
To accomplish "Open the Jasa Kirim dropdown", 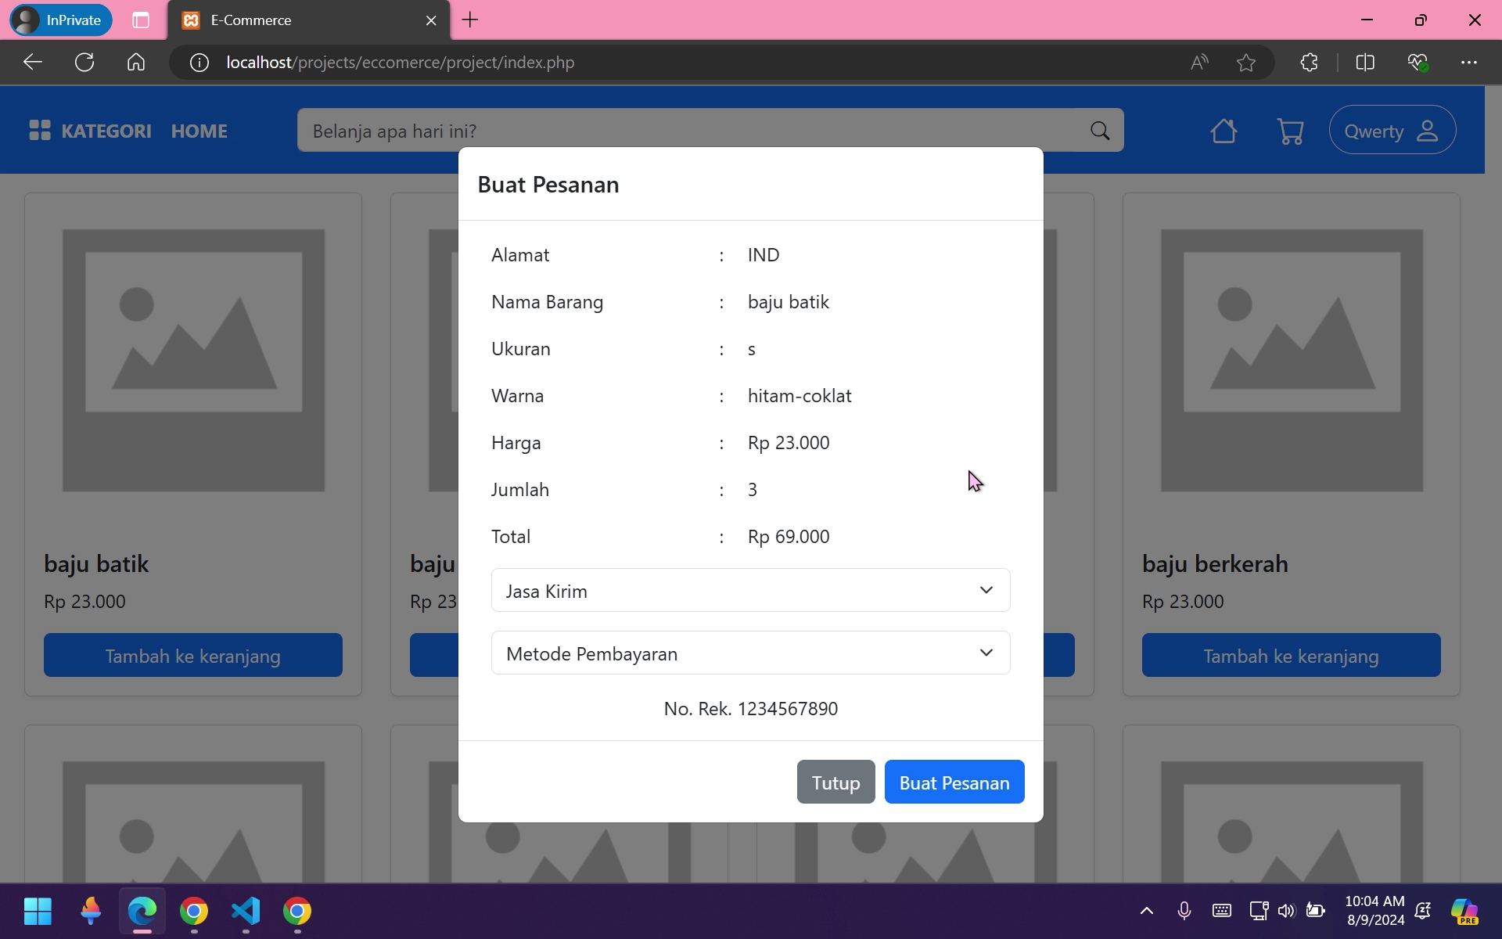I will [x=750, y=590].
